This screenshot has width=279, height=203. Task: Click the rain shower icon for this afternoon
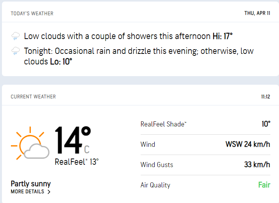[16, 37]
